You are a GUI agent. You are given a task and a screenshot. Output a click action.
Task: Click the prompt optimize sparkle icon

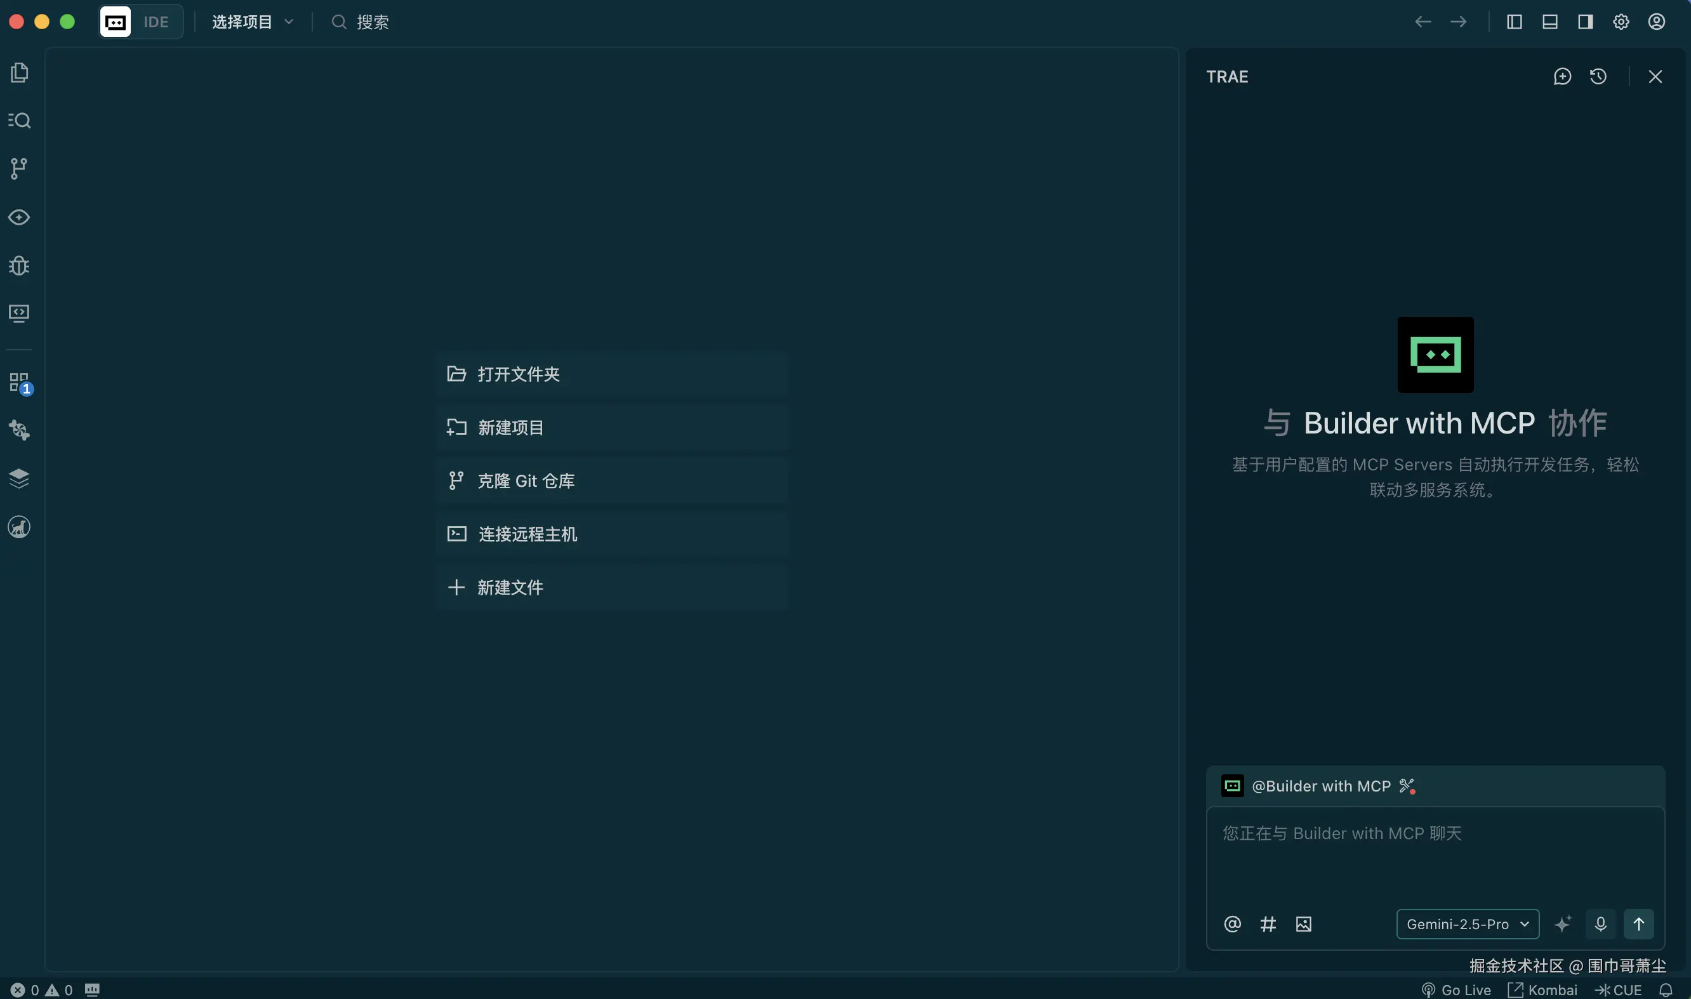pyautogui.click(x=1562, y=923)
